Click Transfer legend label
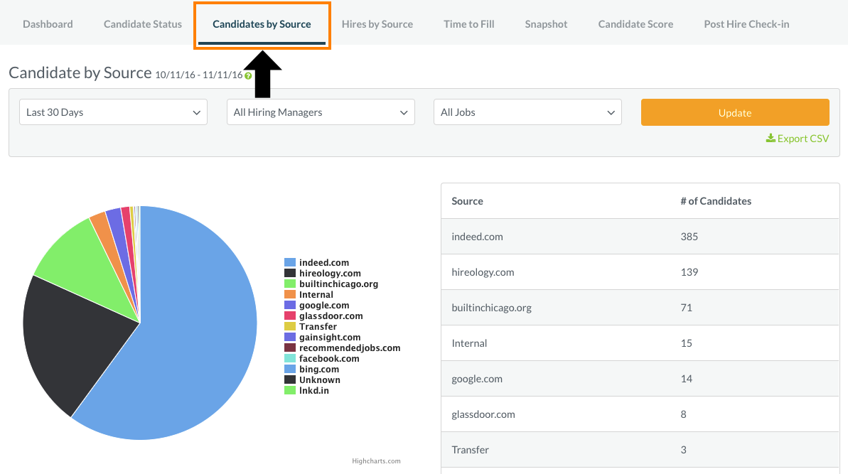 pyautogui.click(x=318, y=326)
